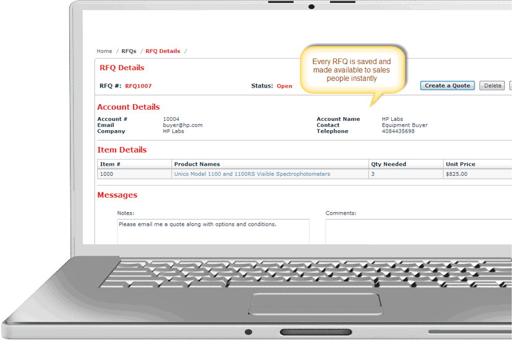Image resolution: width=513 pixels, height=341 pixels.
Task: Click the Create a Quote button
Action: tap(447, 86)
